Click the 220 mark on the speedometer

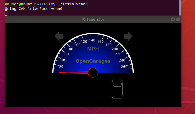click(118, 54)
